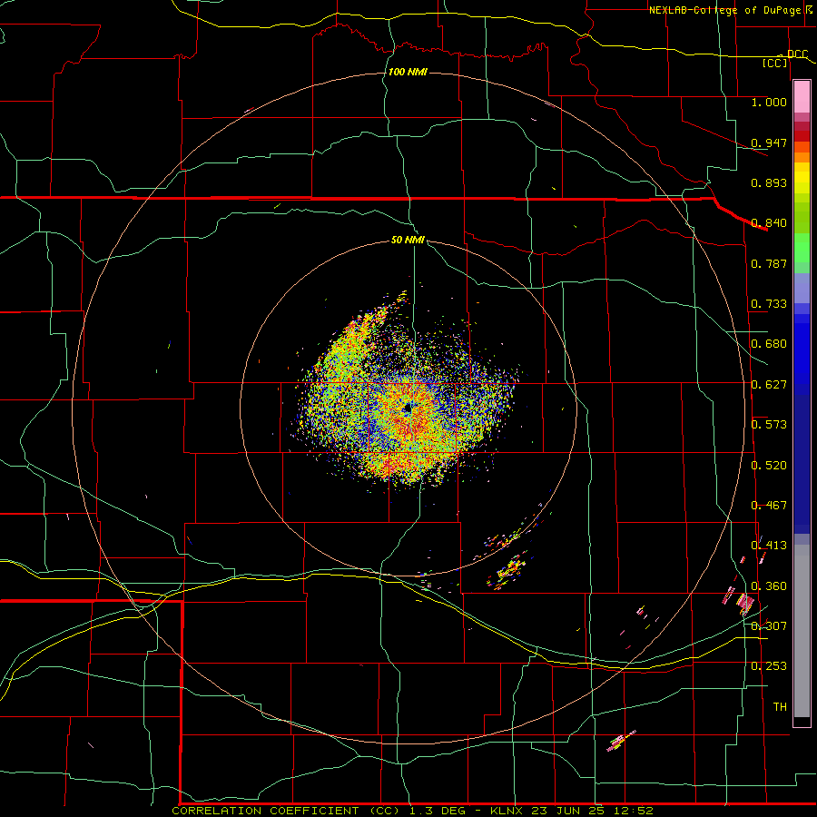Click the 0.787 scale value
Viewport: 817px width, 817px height.
pyautogui.click(x=769, y=263)
